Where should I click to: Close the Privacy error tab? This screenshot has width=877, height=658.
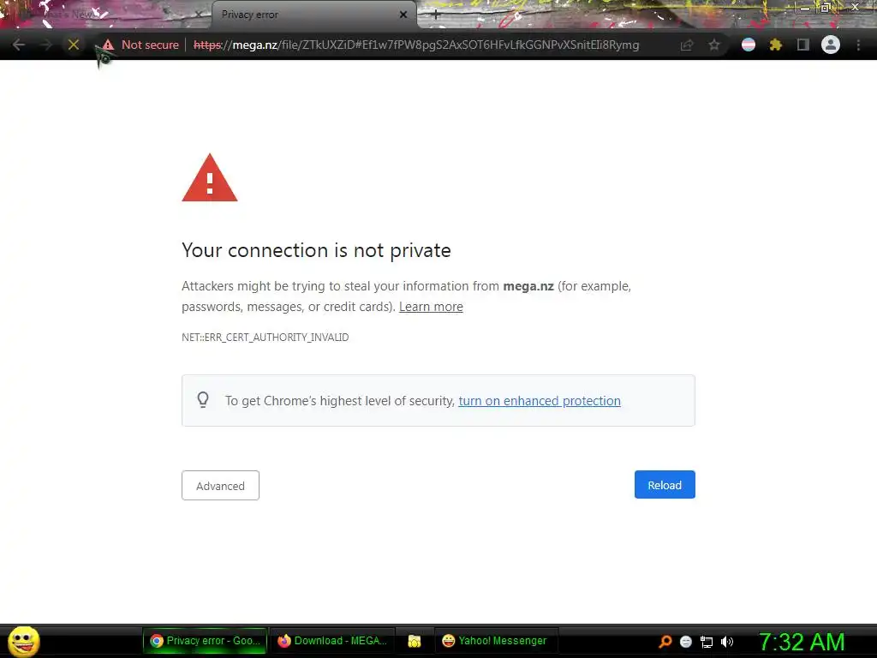[x=403, y=15]
